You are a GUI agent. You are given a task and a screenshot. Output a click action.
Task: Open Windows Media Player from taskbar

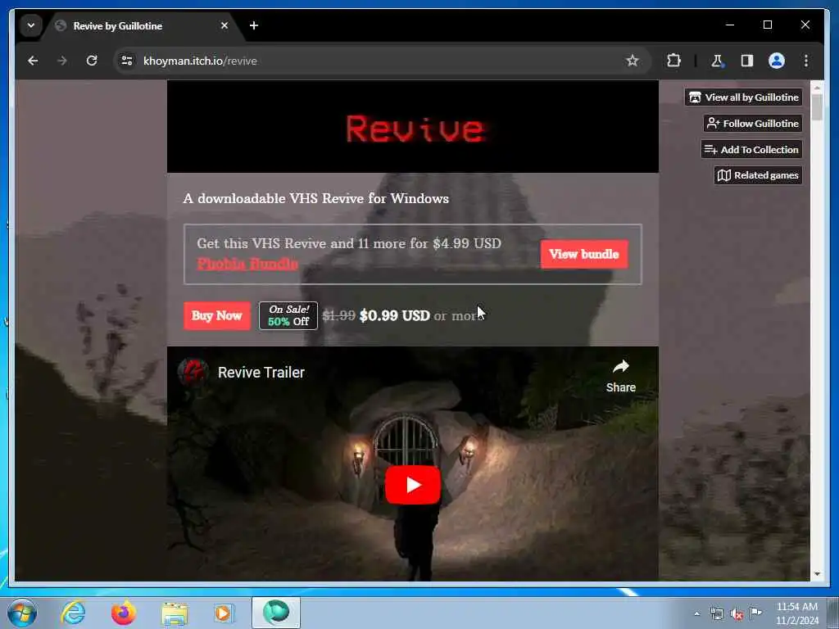coord(224,613)
